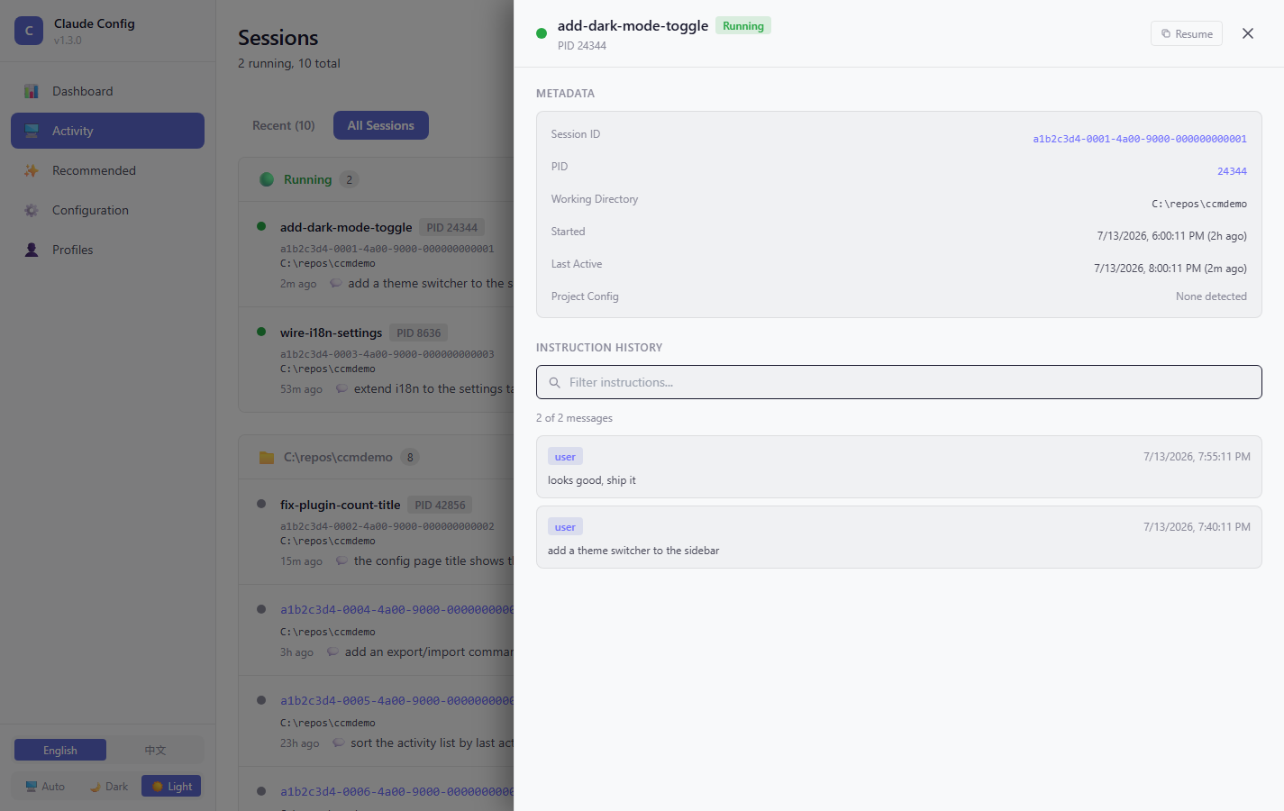Click the green Running group status icon
This screenshot has width=1284, height=811.
(267, 179)
